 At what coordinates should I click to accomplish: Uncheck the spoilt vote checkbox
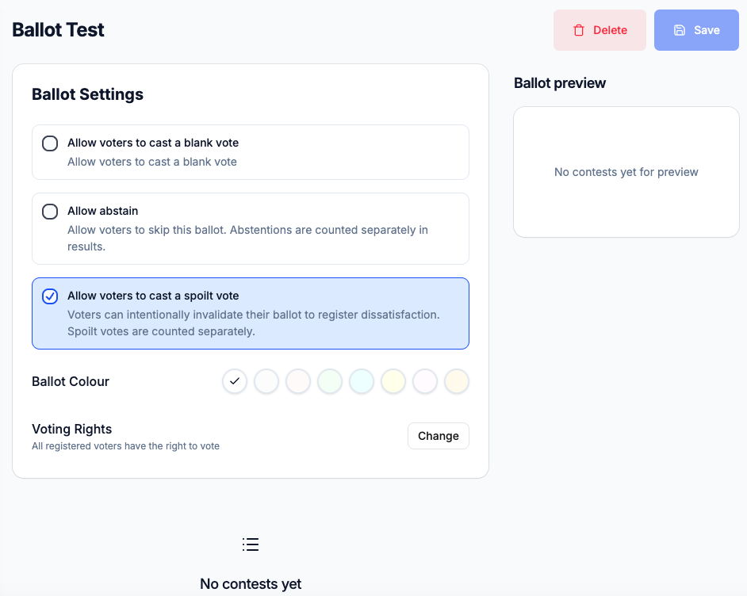pyautogui.click(x=50, y=296)
